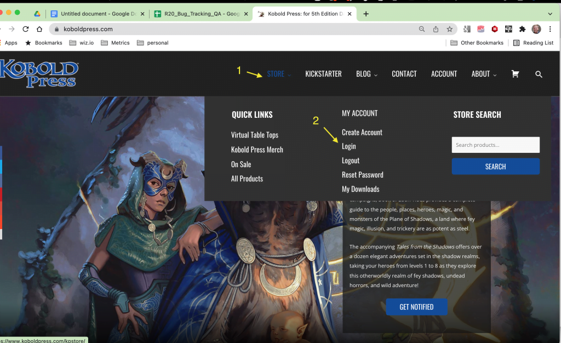This screenshot has width=561, height=343.
Task: Click the Logout link
Action: [x=350, y=161]
